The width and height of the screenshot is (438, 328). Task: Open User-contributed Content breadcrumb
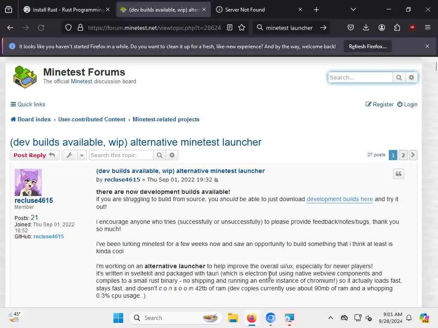(92, 120)
